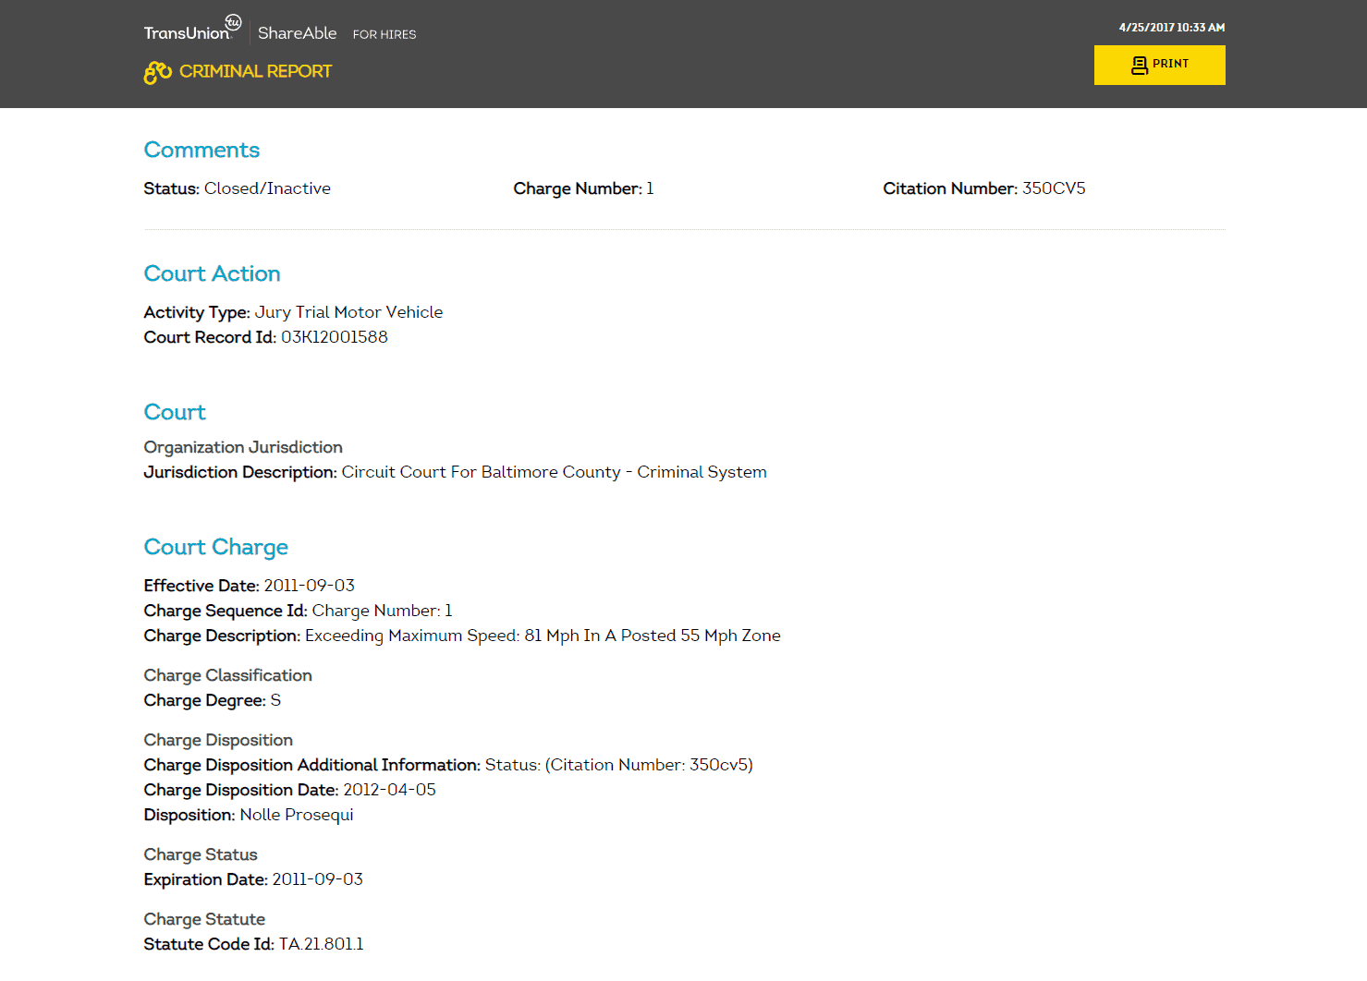Click the TransUnion logo
This screenshot has height=981, width=1367.
[191, 30]
